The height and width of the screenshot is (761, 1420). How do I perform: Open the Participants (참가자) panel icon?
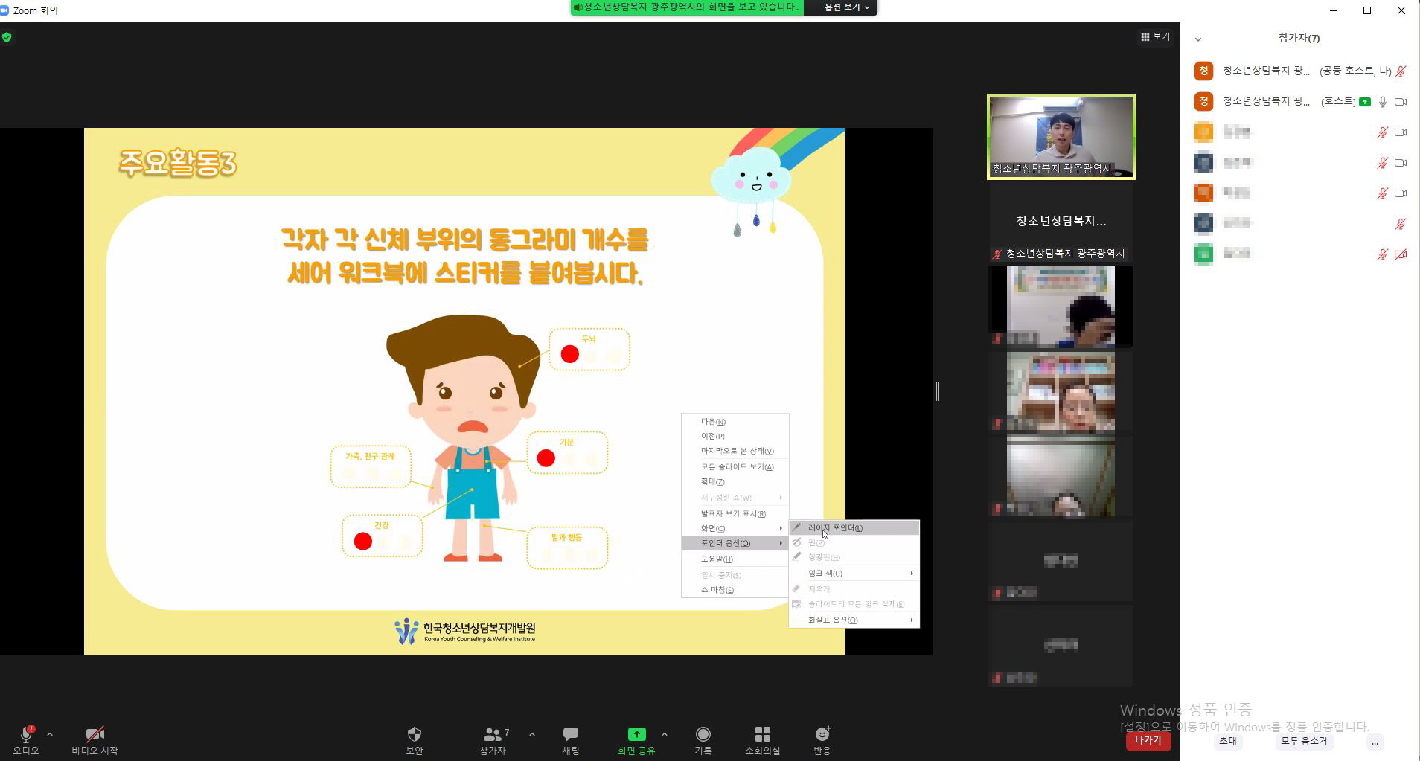492,734
